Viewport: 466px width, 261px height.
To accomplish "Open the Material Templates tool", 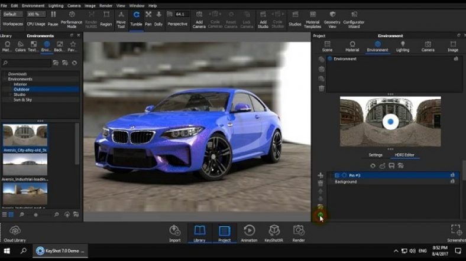I will 312,14.
